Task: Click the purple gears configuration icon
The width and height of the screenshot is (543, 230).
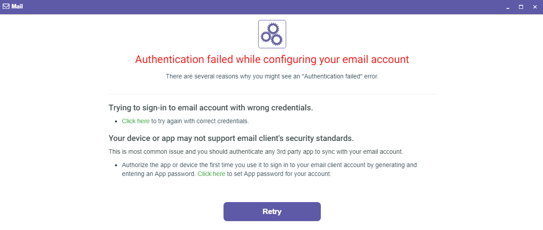Action: 272,34
